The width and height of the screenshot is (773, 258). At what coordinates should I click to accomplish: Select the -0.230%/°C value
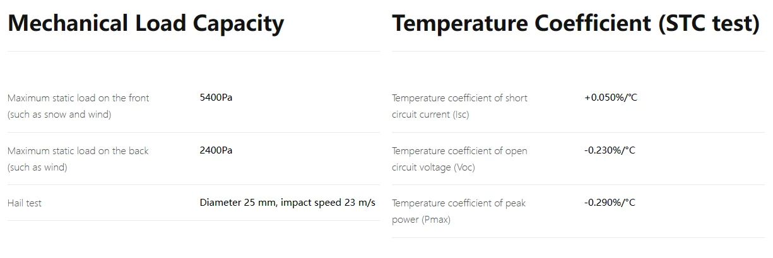[610, 150]
